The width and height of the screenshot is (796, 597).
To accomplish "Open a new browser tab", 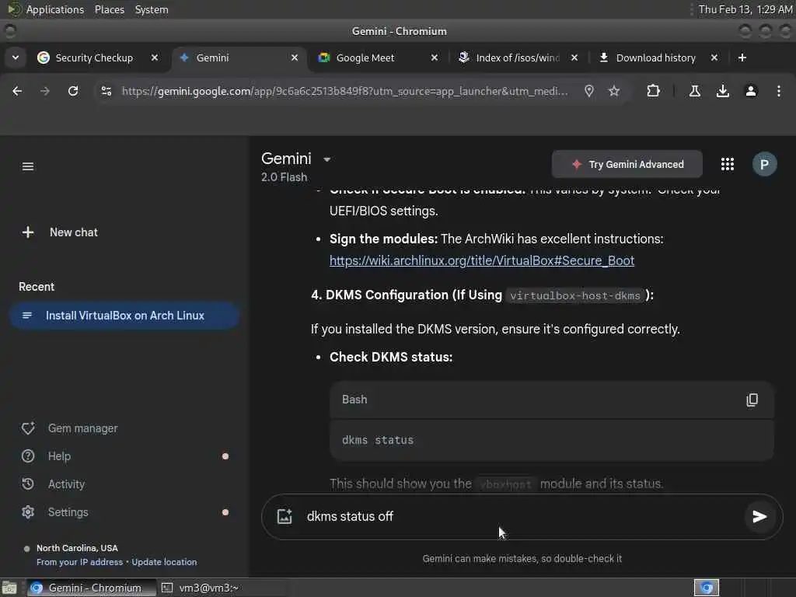I will 742,58.
